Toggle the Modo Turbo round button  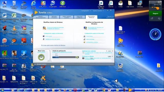(x=41, y=57)
